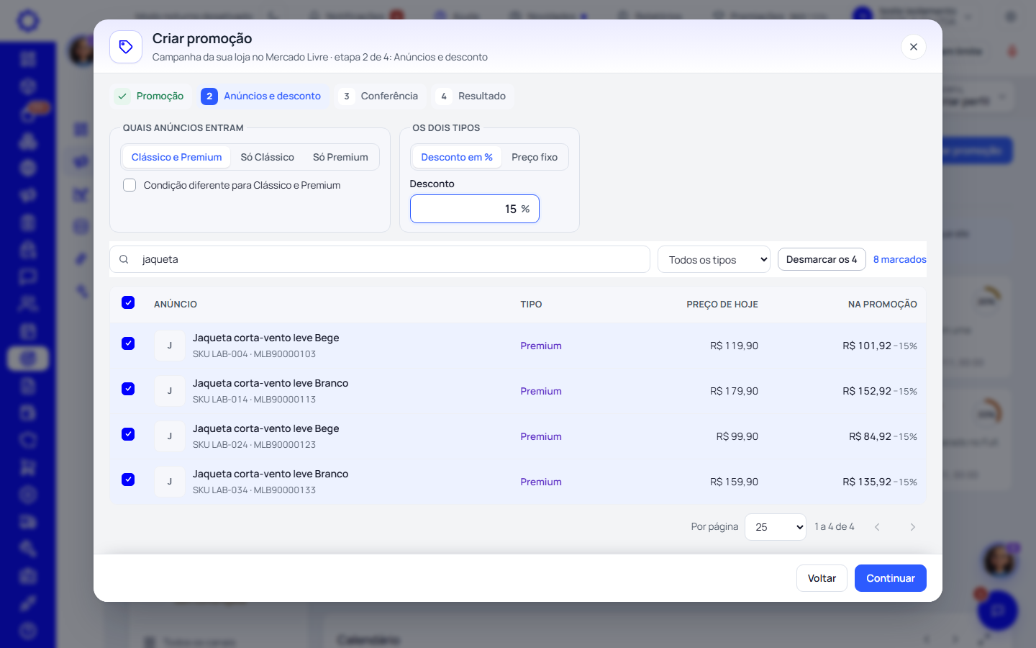Click the Desconto percentage input field
Viewport: 1036px width, 648px height.
pos(475,209)
